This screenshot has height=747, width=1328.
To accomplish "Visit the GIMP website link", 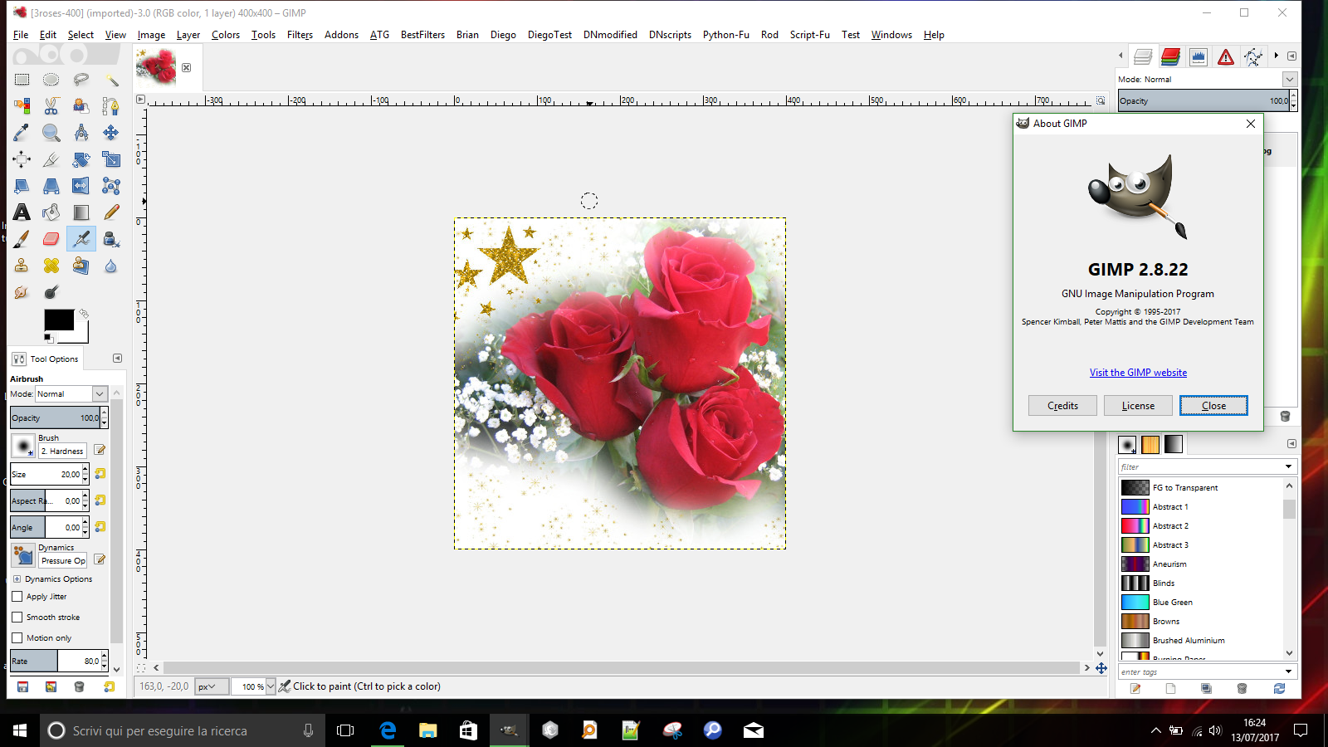I will click(x=1138, y=373).
